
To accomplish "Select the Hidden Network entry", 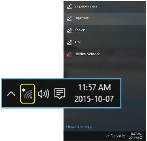I will click(105, 54).
